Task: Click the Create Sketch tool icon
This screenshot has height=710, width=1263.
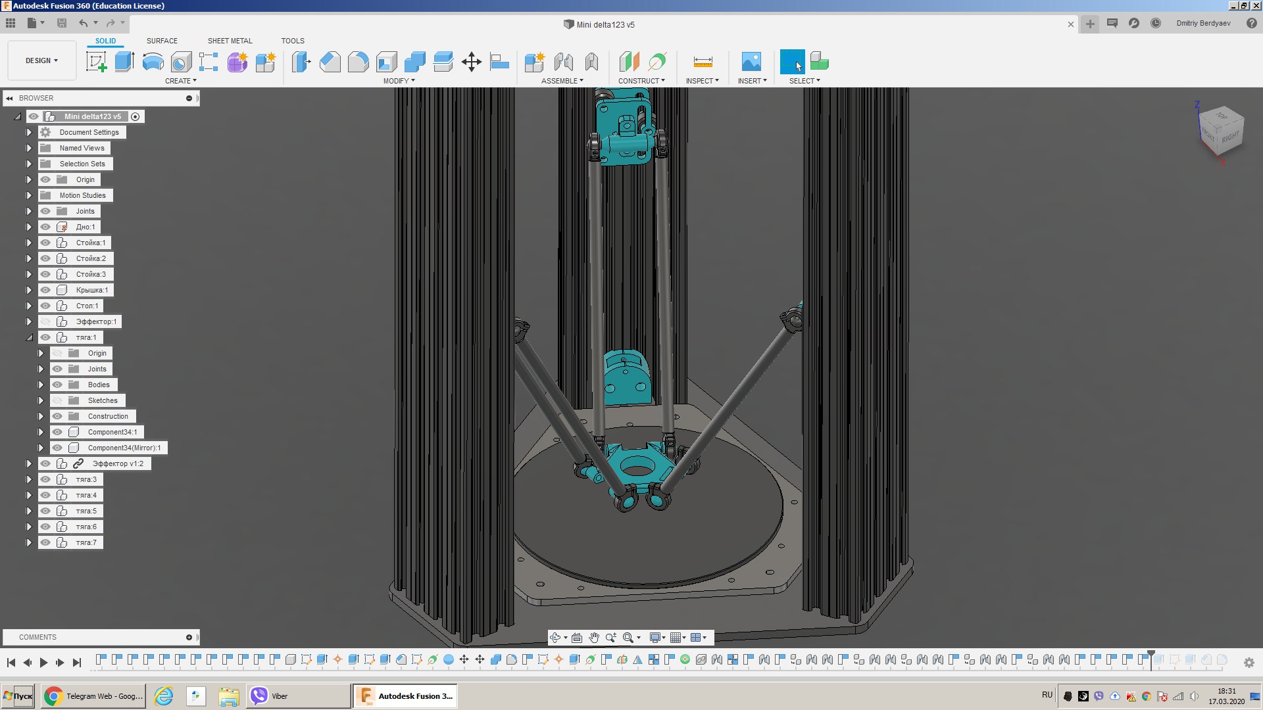Action: [x=96, y=62]
